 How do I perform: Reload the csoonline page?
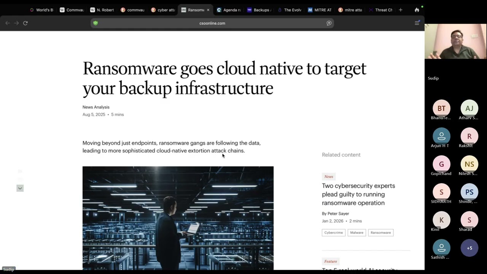pyautogui.click(x=25, y=23)
